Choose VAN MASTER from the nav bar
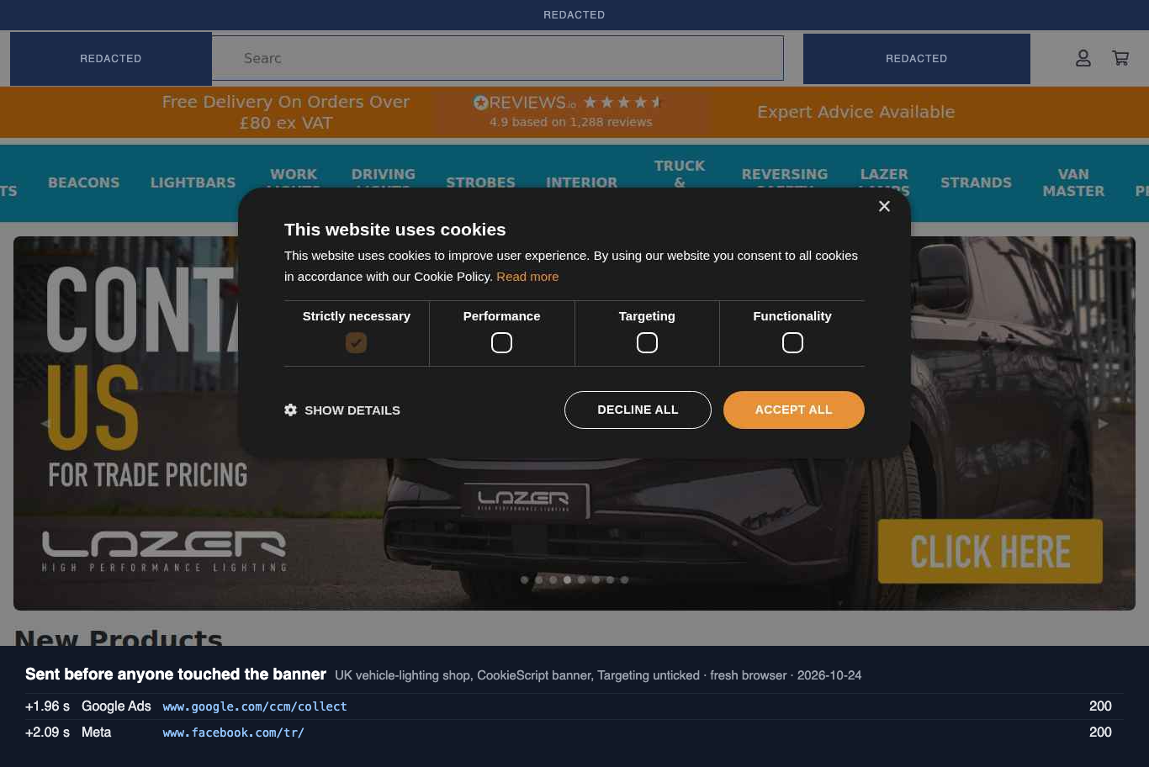The width and height of the screenshot is (1149, 767). tap(1073, 182)
